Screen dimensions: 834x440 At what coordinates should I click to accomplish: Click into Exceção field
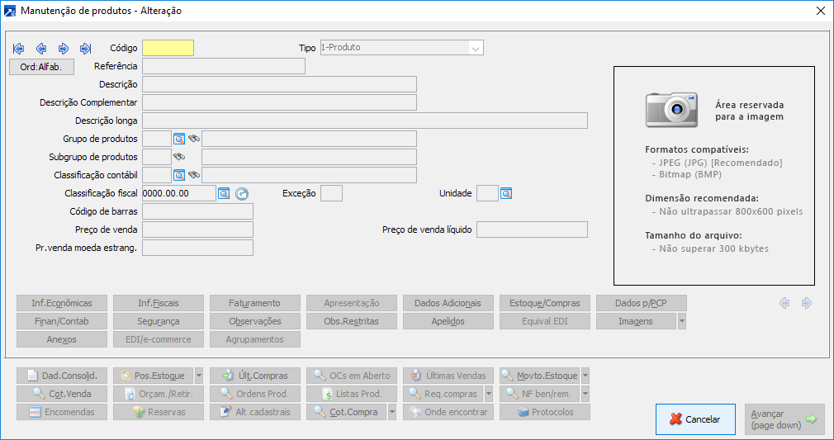331,193
